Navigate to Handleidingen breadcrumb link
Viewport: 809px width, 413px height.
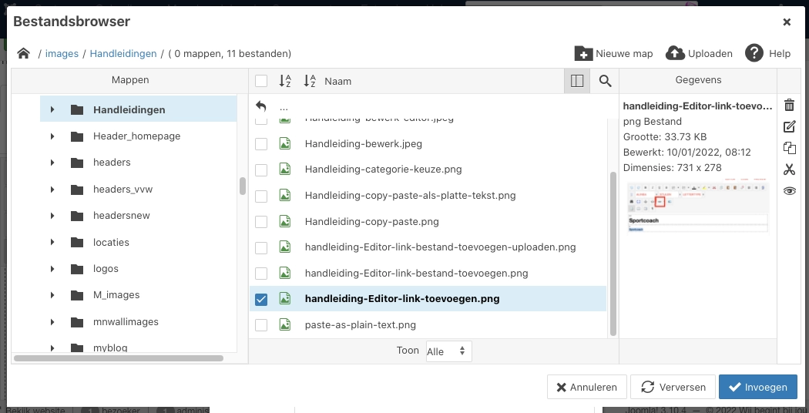tap(123, 53)
